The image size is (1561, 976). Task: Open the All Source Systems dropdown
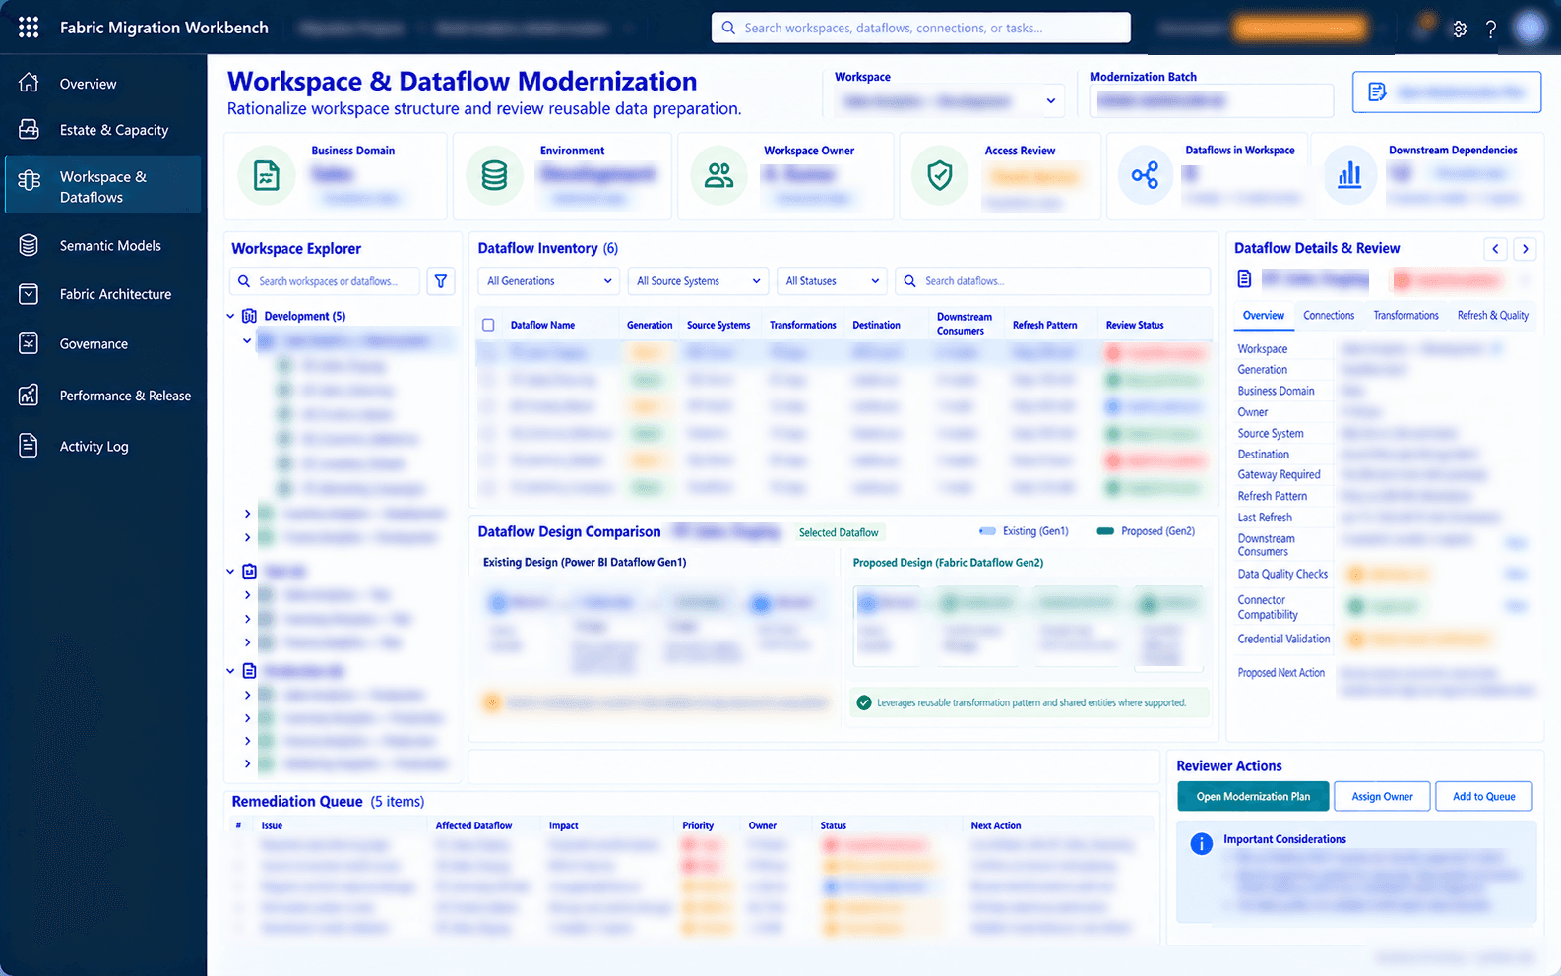click(x=698, y=281)
